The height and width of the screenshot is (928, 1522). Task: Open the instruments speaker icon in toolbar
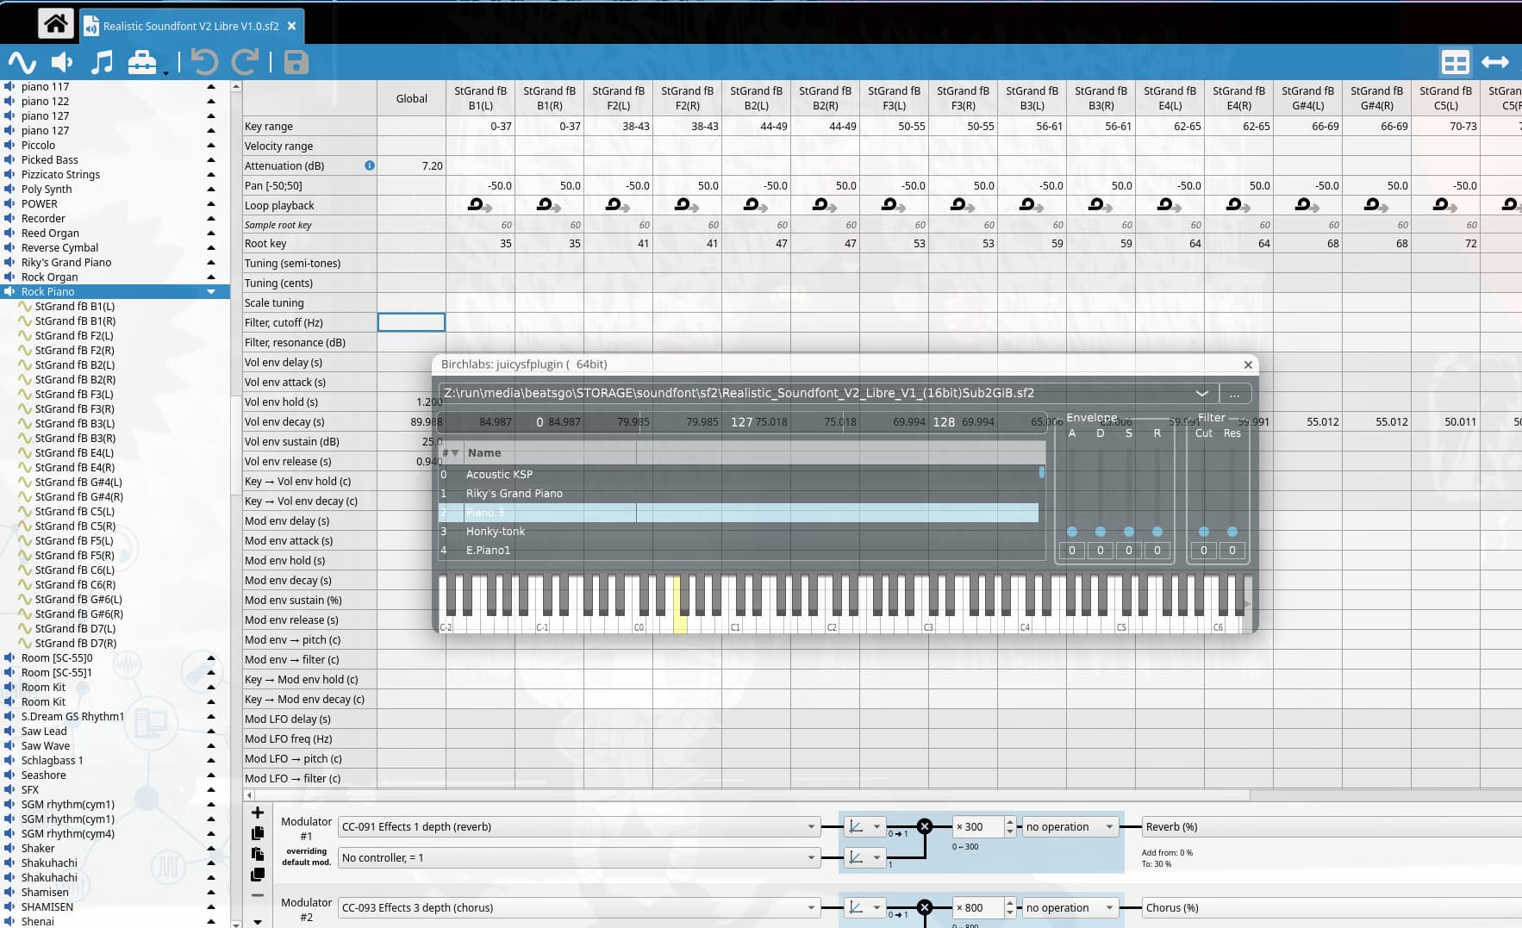62,62
